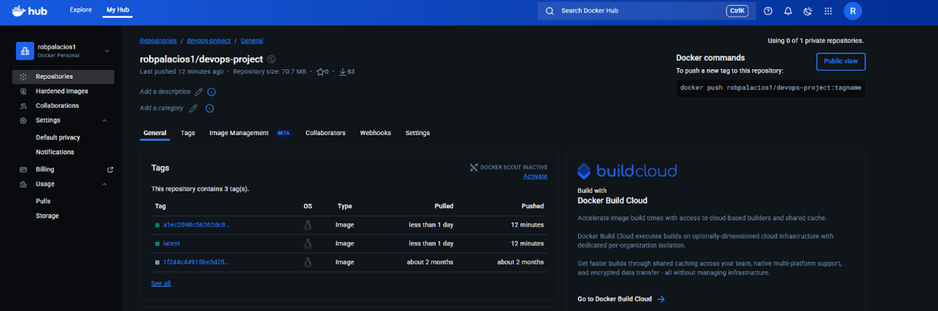Viewport: 938px width, 311px height.
Task: Open the latest tag link
Action: point(171,243)
